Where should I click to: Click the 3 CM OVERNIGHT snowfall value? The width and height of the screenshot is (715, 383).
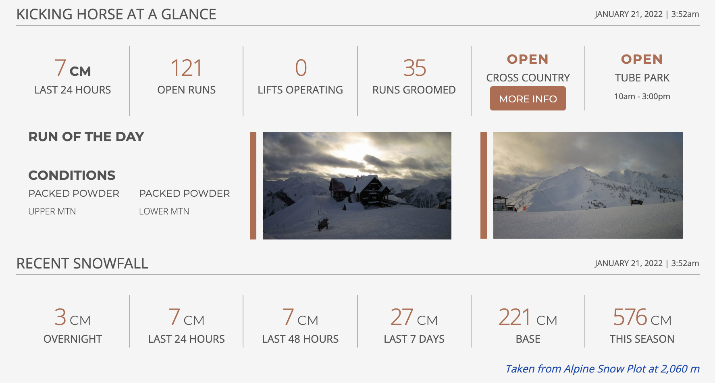[x=73, y=317]
